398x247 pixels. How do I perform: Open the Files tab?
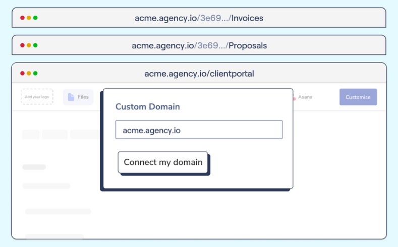pyautogui.click(x=78, y=97)
